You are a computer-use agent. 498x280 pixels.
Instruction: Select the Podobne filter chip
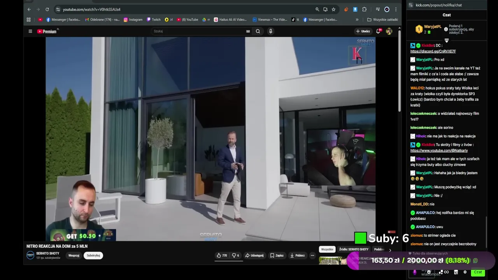379,249
